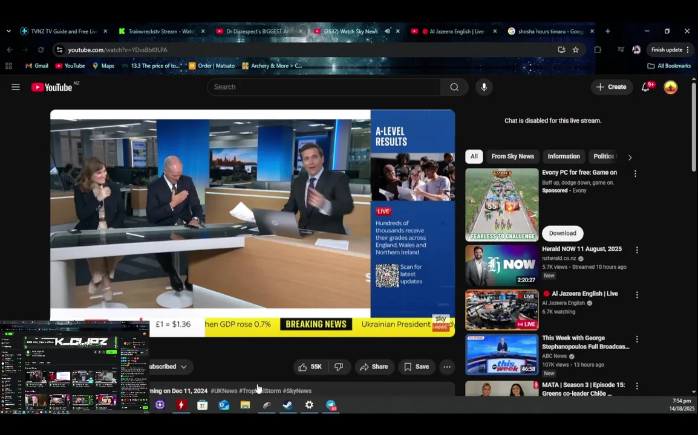Open Outlook from the taskbar
The height and width of the screenshot is (435, 698).
[x=224, y=405]
